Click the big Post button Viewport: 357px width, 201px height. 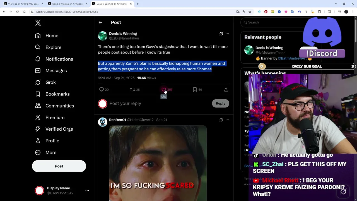pyautogui.click(x=59, y=166)
